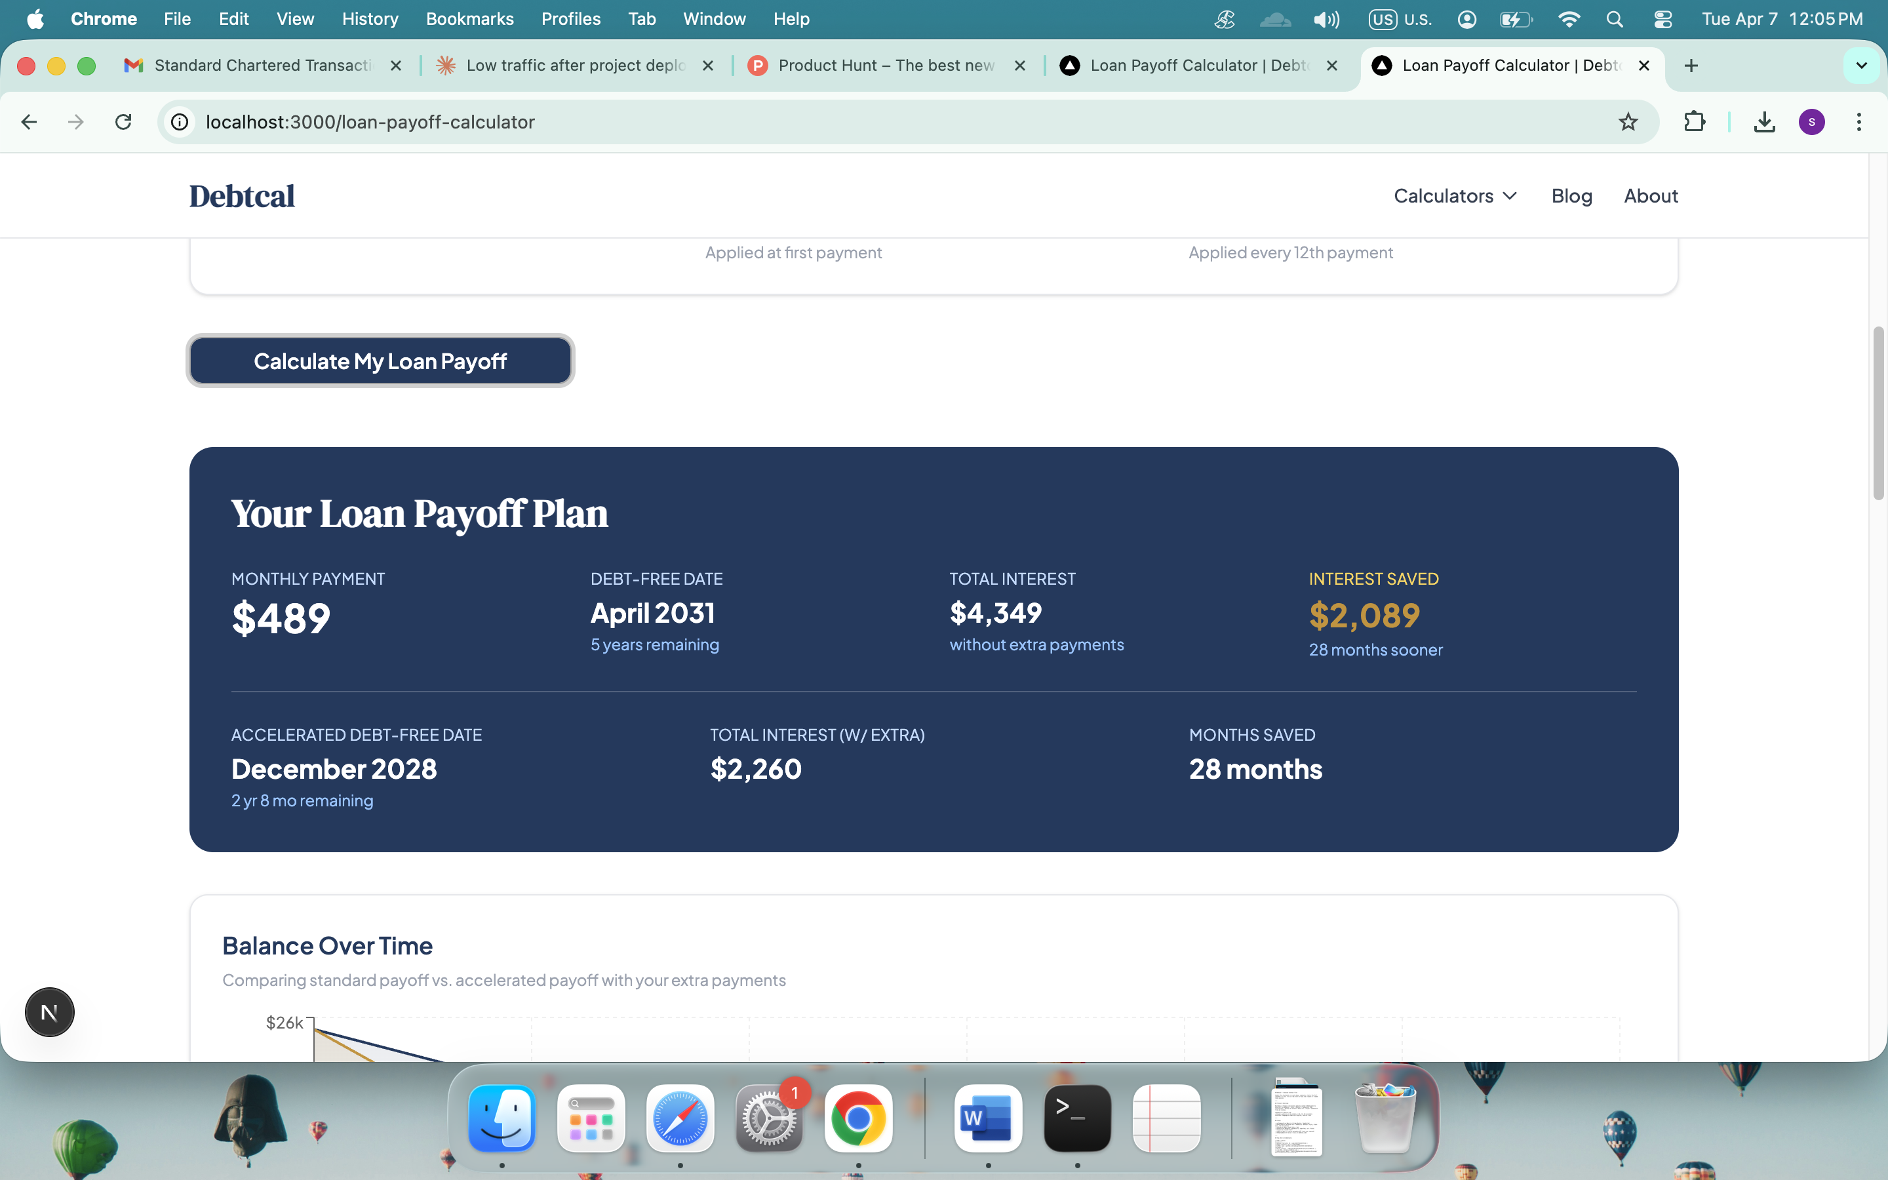
Task: Open a new tab with the plus icon
Action: click(1691, 66)
